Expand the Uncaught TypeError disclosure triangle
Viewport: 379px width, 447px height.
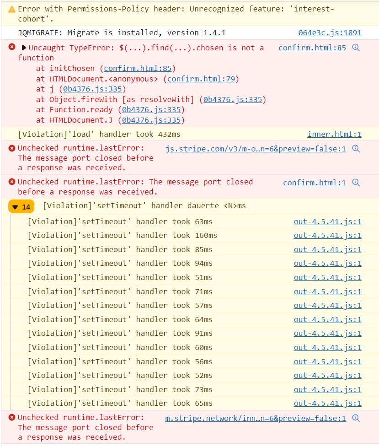click(24, 48)
